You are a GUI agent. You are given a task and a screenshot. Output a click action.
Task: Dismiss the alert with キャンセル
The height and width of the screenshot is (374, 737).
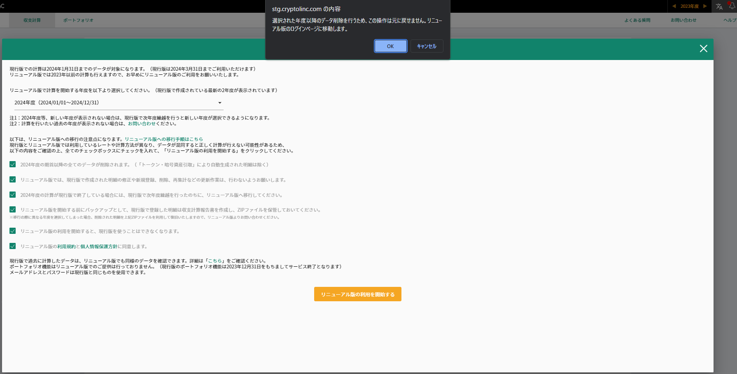[427, 46]
